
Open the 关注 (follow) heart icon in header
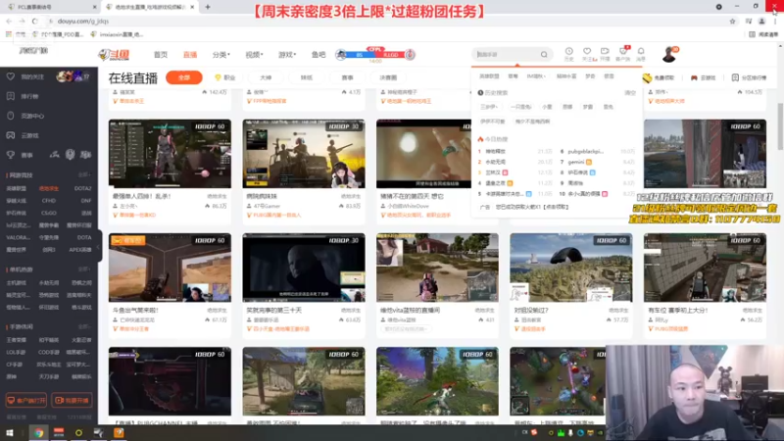(x=587, y=54)
